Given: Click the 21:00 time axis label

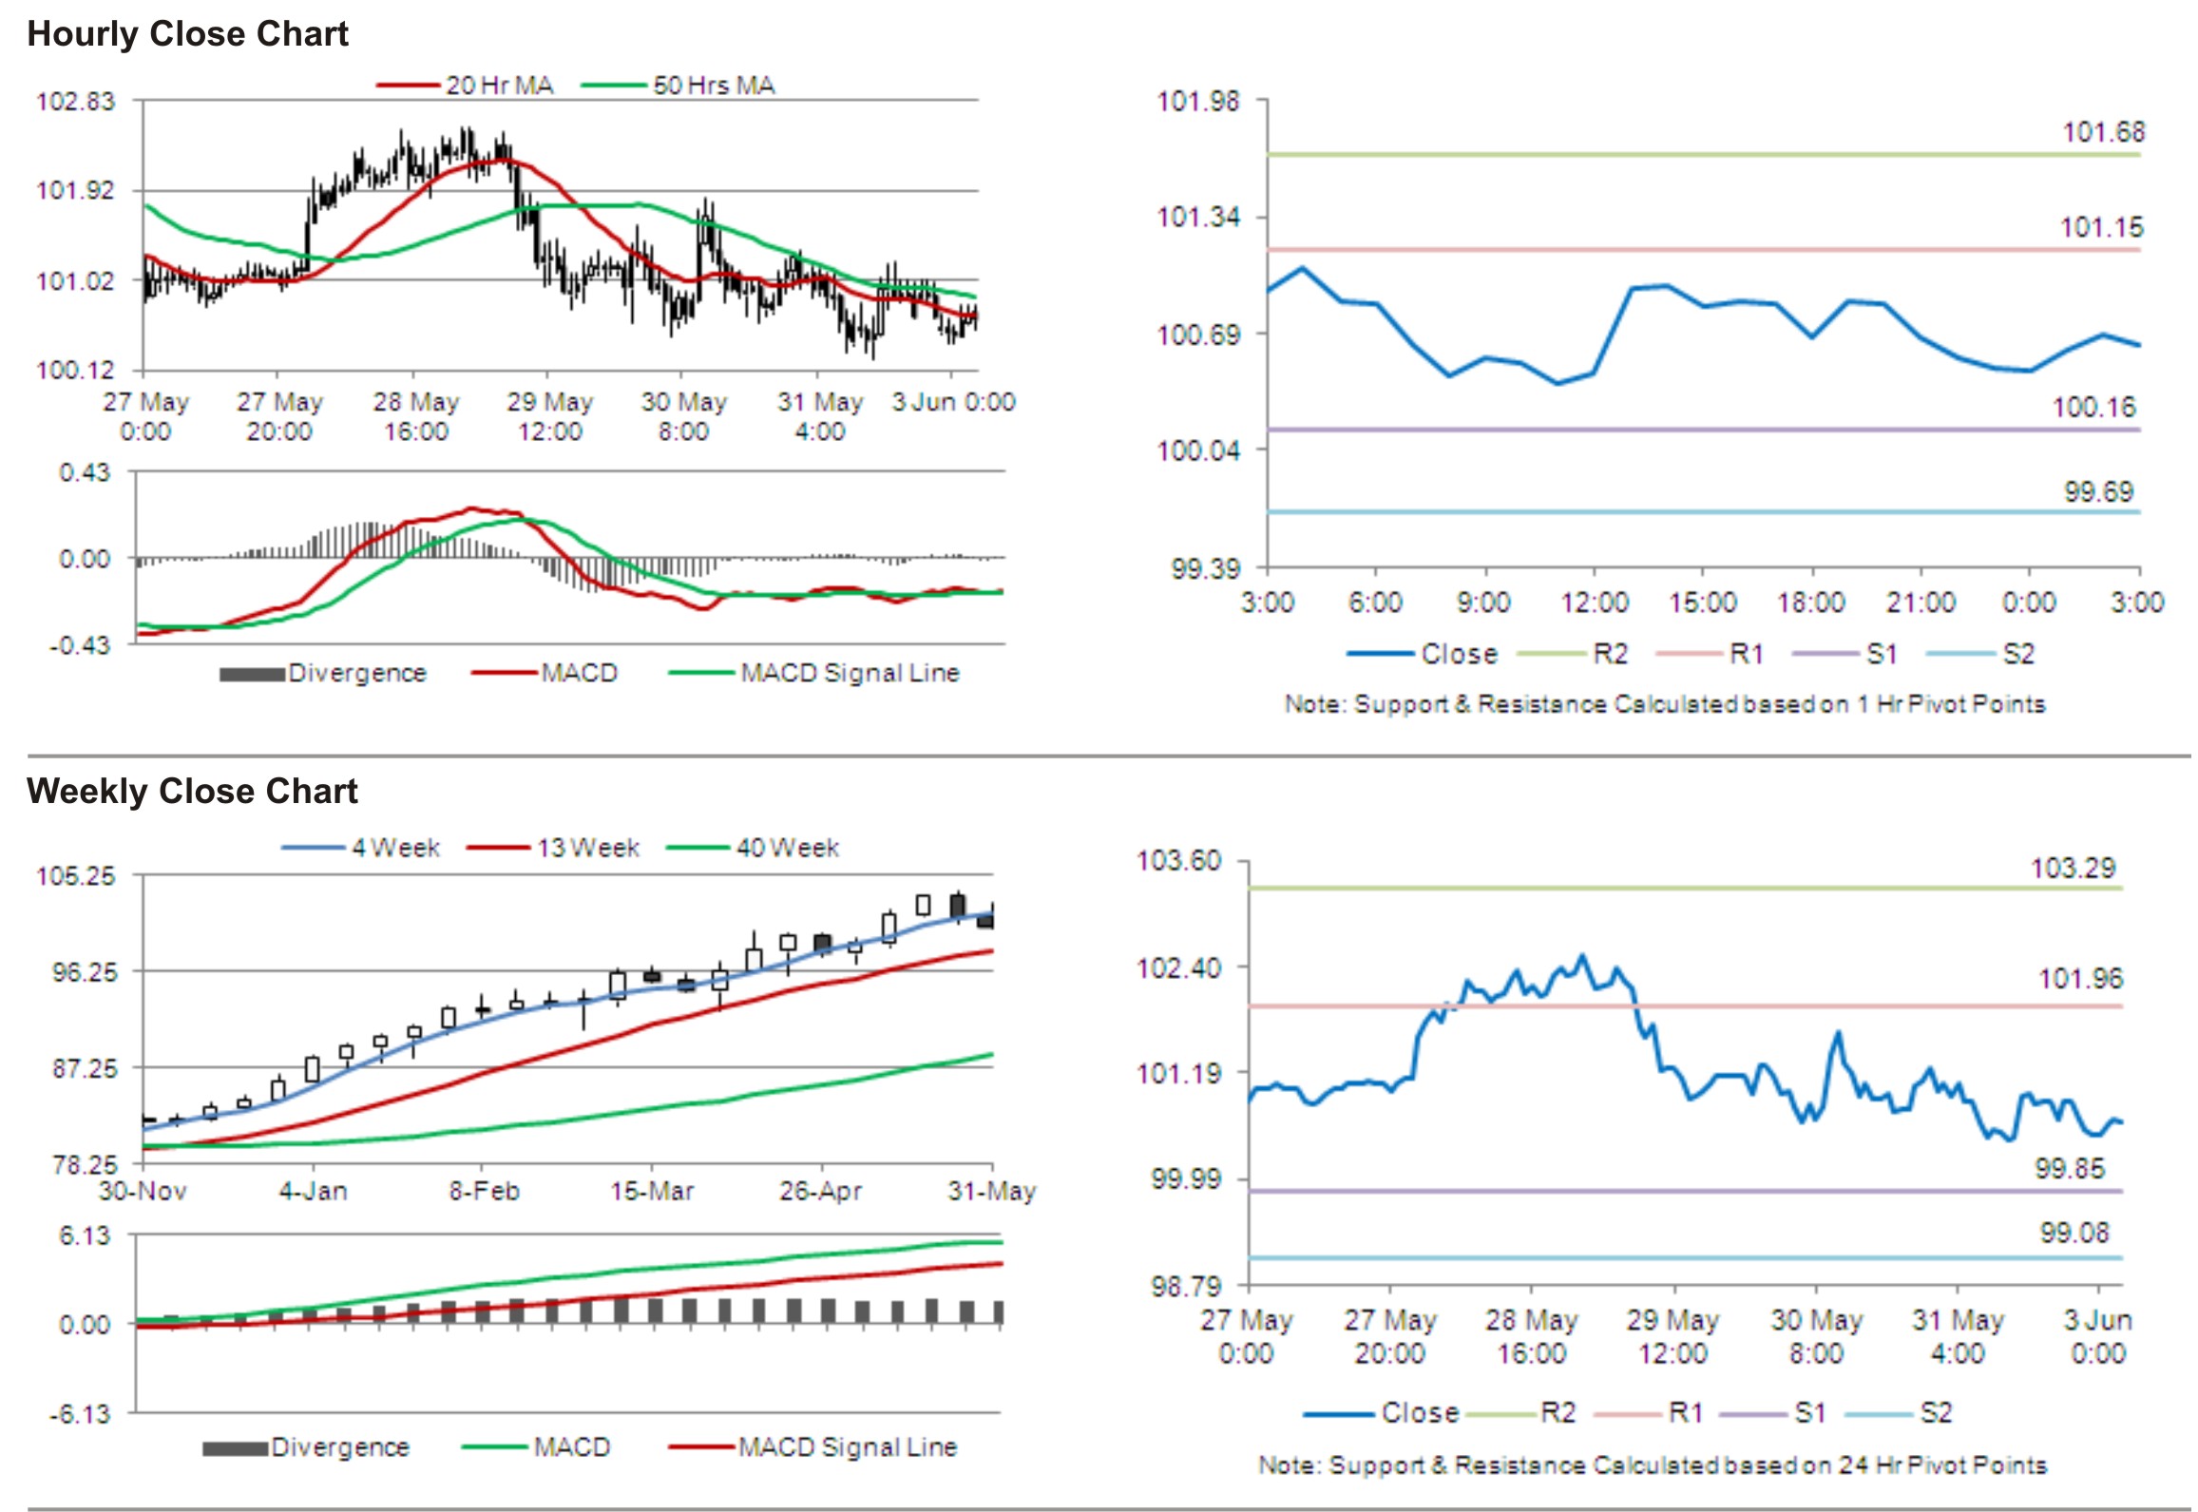Looking at the screenshot, I should 1921,602.
